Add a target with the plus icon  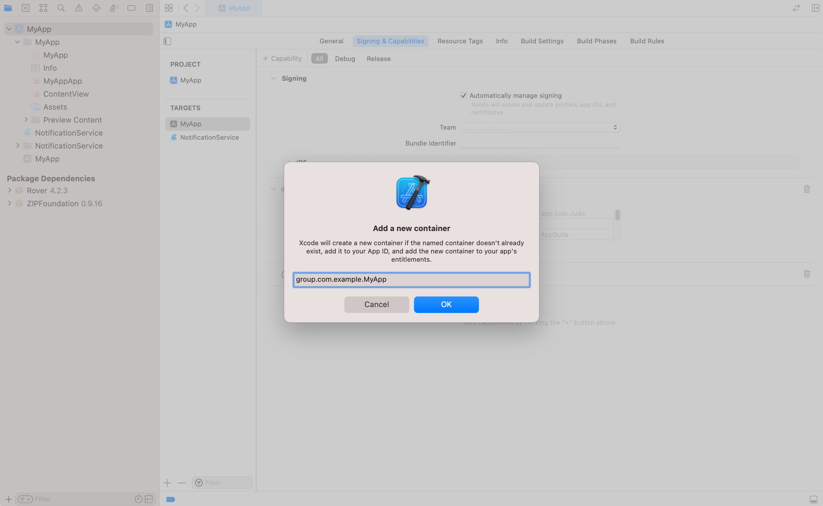[x=167, y=483]
